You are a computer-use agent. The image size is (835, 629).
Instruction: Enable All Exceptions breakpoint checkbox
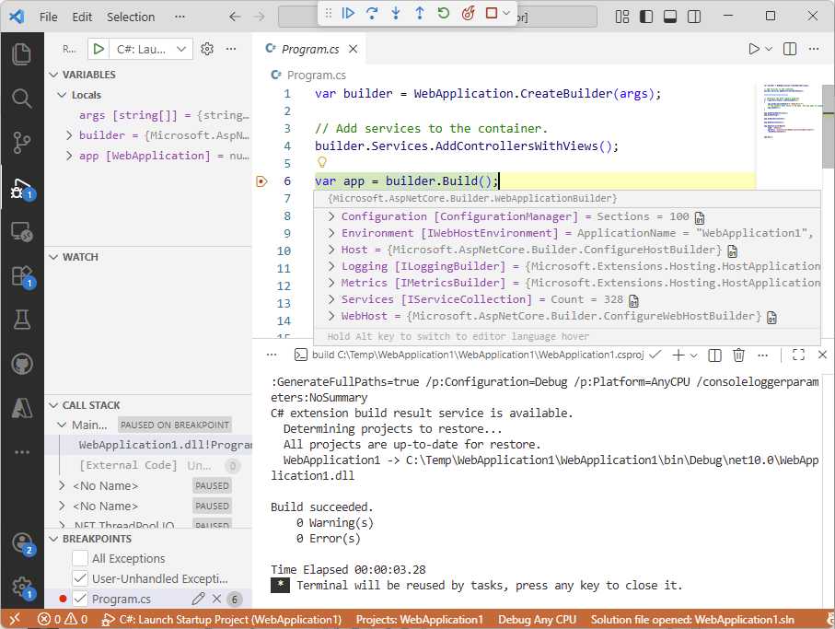click(80, 558)
